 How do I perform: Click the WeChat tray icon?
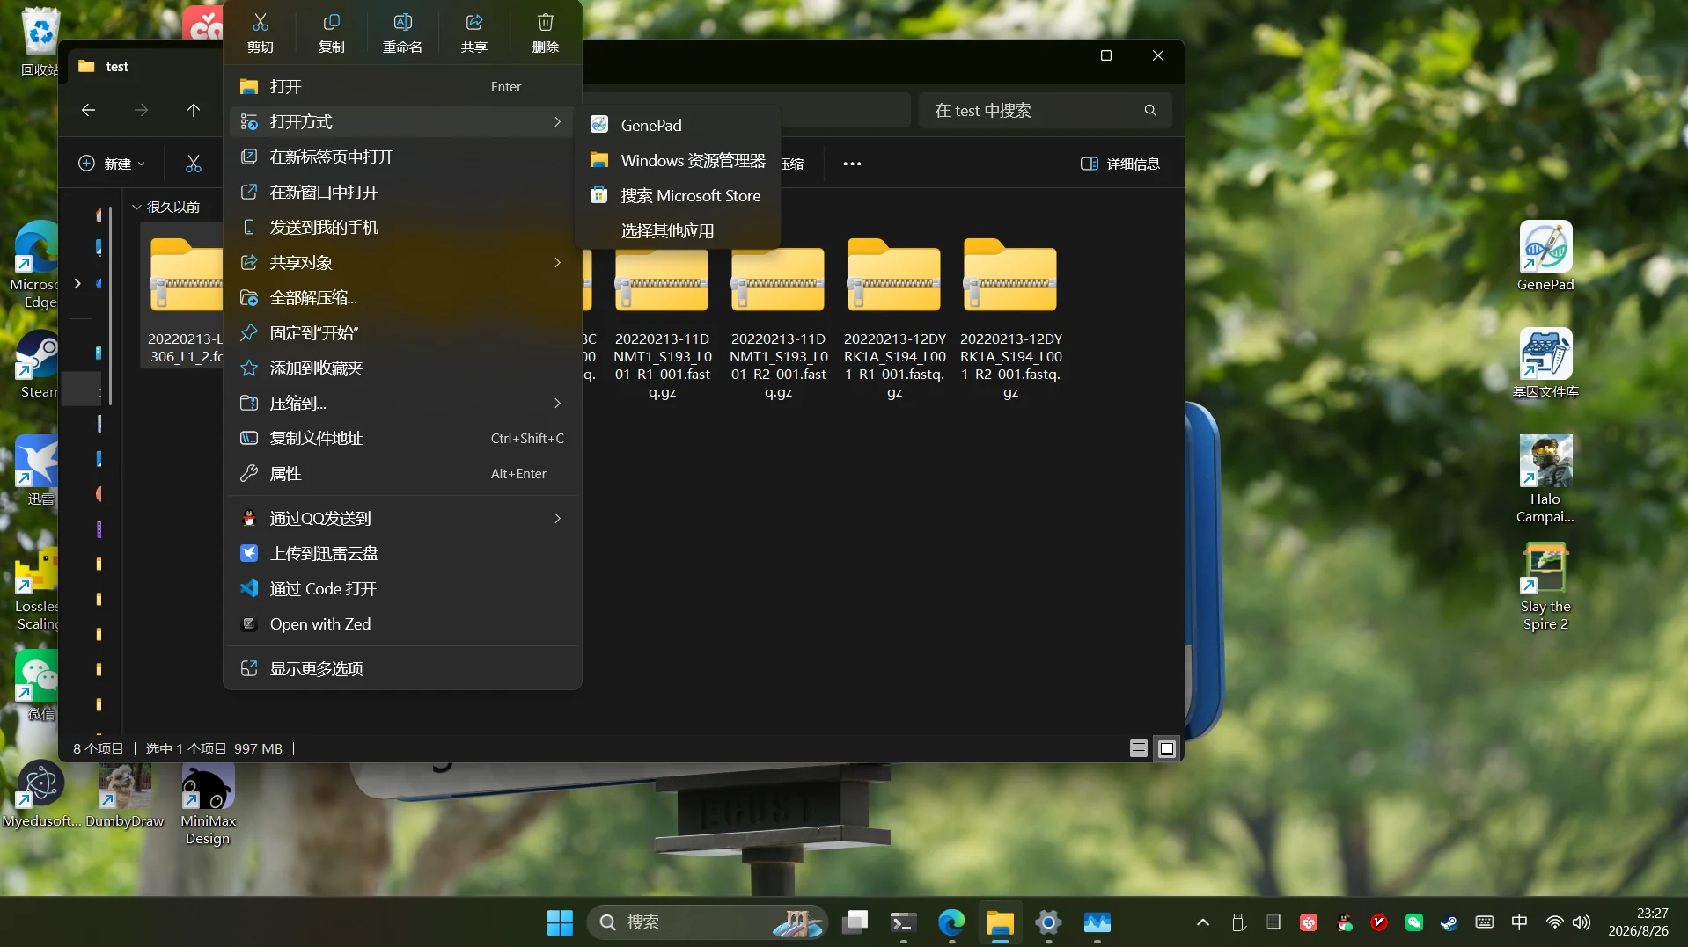point(1414,922)
